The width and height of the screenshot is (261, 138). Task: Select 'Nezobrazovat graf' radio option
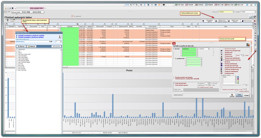[224, 49]
